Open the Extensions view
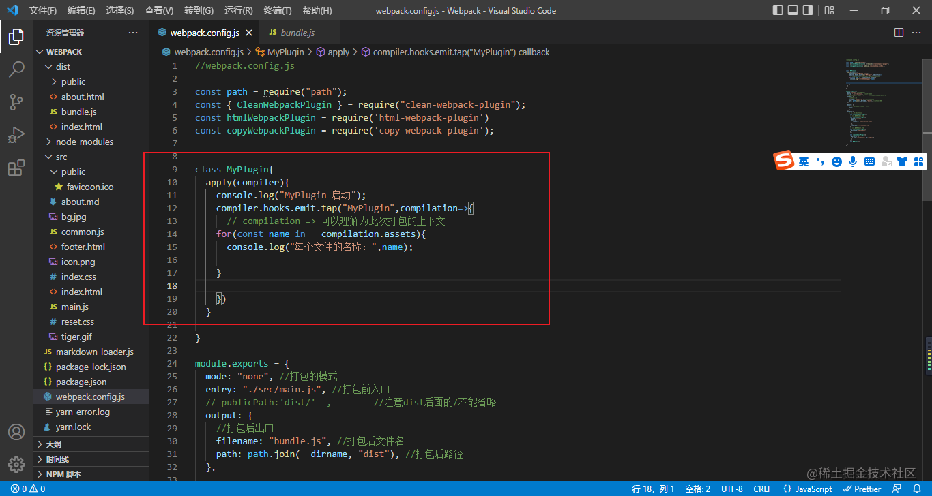 click(16, 168)
